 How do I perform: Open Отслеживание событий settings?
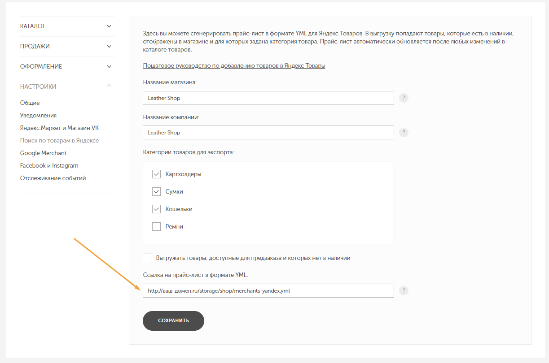[53, 178]
